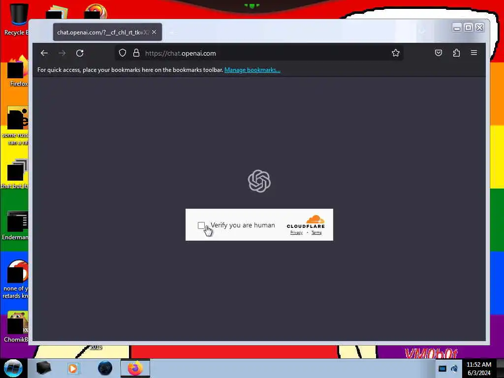The image size is (504, 378).
Task: Click the 'Verify you are human' text
Action: coord(243,225)
